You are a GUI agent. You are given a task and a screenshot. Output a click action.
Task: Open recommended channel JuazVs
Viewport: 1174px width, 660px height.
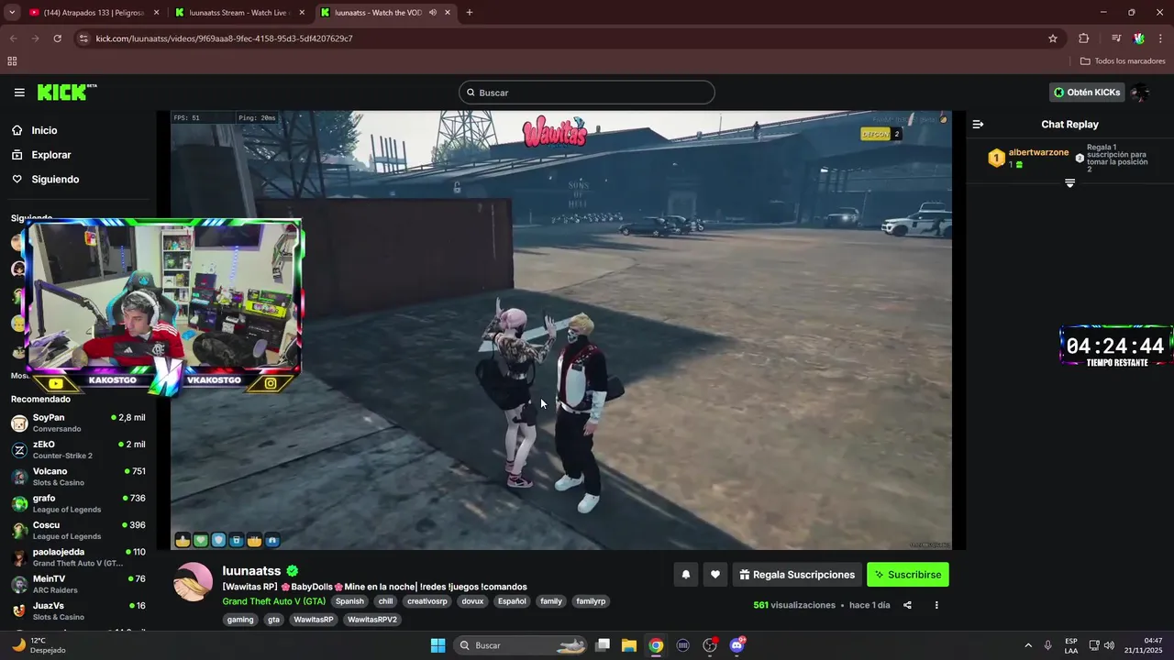tap(78, 610)
